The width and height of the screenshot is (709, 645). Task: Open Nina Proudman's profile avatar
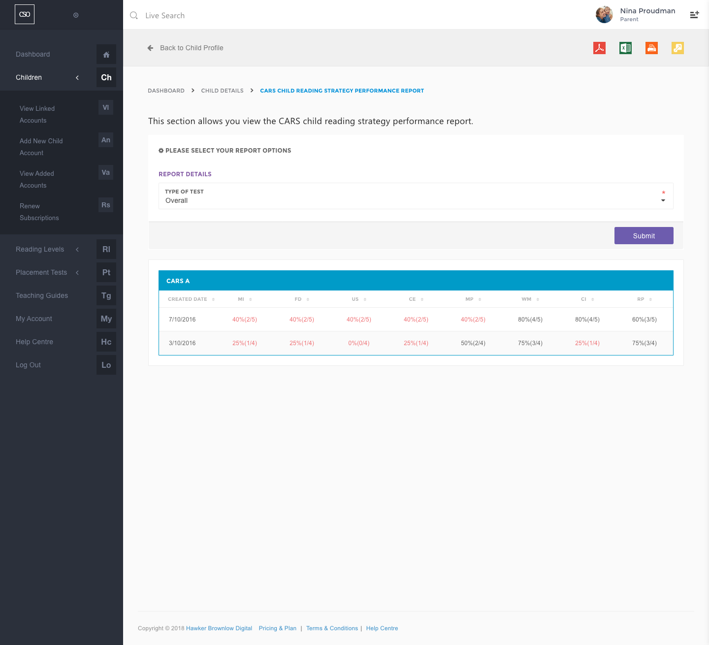pos(604,15)
